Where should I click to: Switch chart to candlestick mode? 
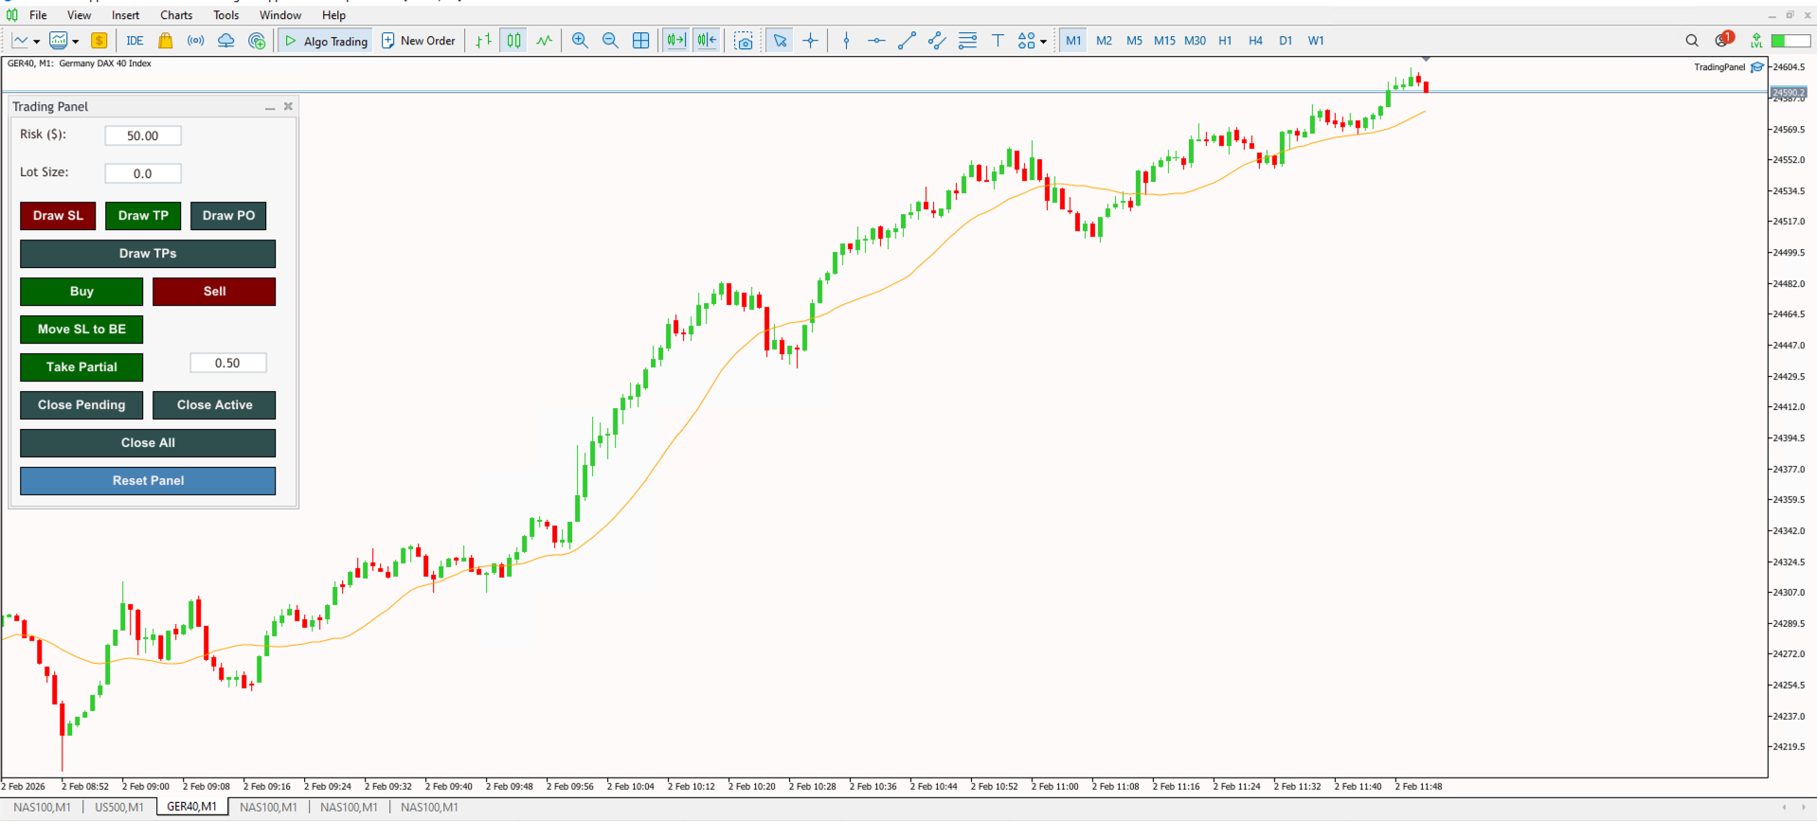513,41
